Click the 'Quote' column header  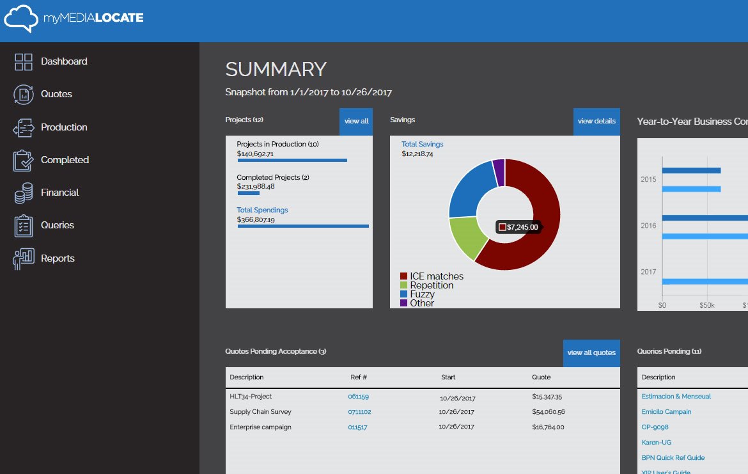point(542,377)
